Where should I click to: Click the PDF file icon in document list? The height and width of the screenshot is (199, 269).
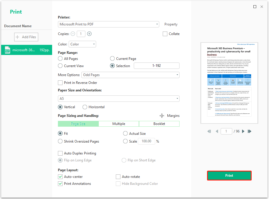pyautogui.click(x=7, y=50)
